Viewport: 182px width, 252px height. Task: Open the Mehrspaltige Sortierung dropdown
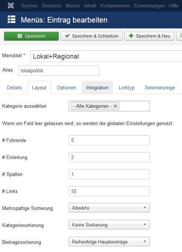[109, 208]
